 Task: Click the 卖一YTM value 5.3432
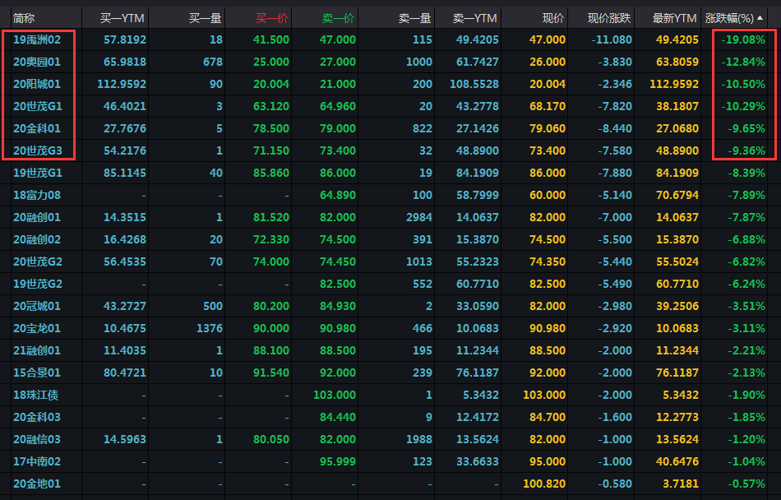(481, 395)
